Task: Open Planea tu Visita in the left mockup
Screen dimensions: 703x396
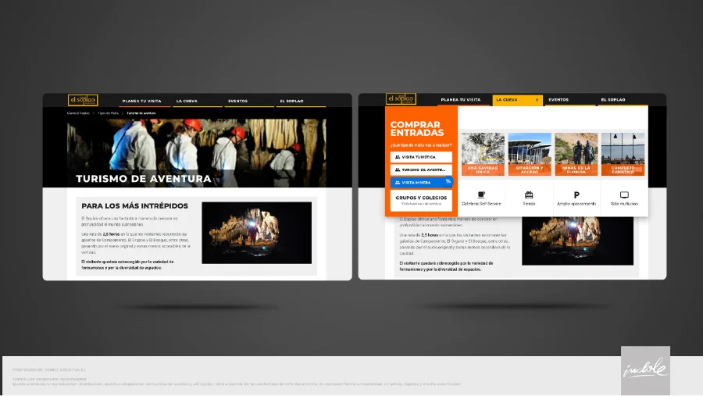Action: 141,102
